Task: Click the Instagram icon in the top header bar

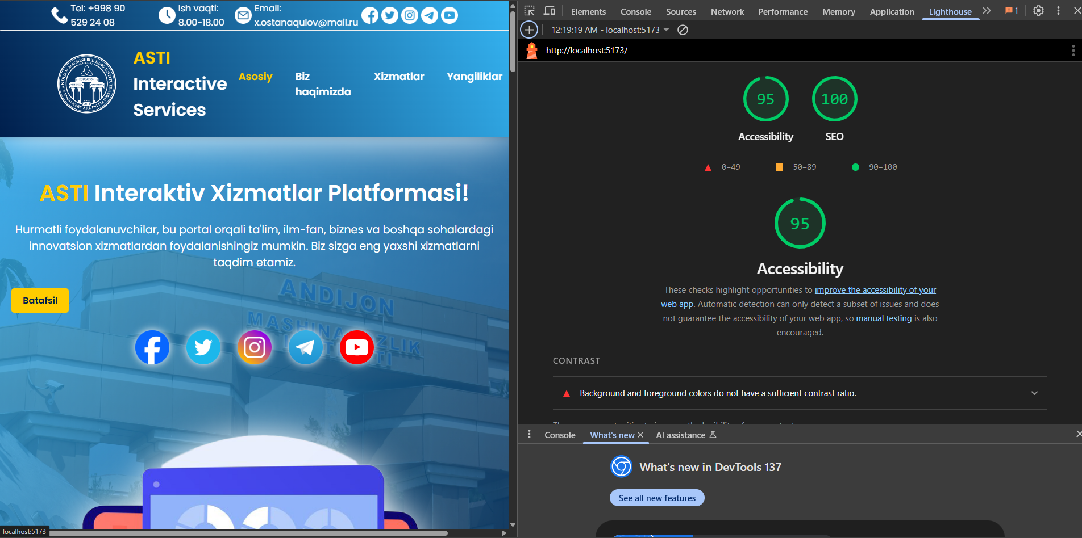Action: tap(410, 15)
